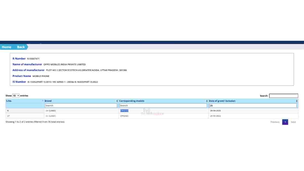Go to the Home breadcrumb tab
The height and width of the screenshot is (171, 304).
click(x=7, y=47)
